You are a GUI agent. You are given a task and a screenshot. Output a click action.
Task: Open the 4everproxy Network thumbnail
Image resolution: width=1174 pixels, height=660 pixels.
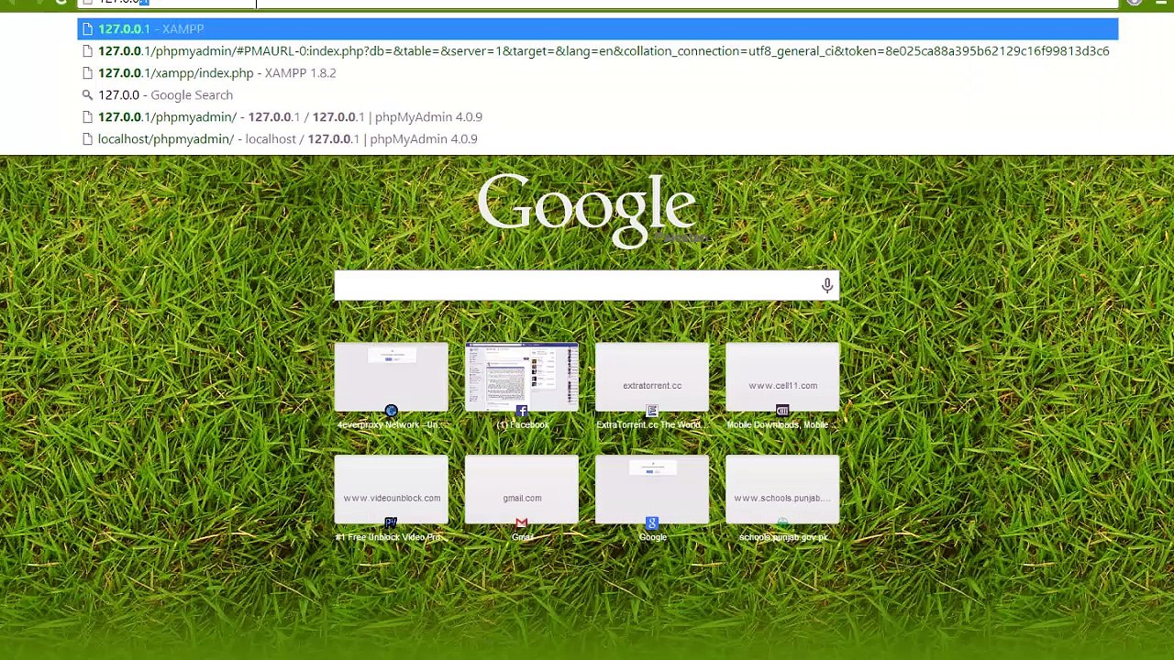pyautogui.click(x=392, y=377)
